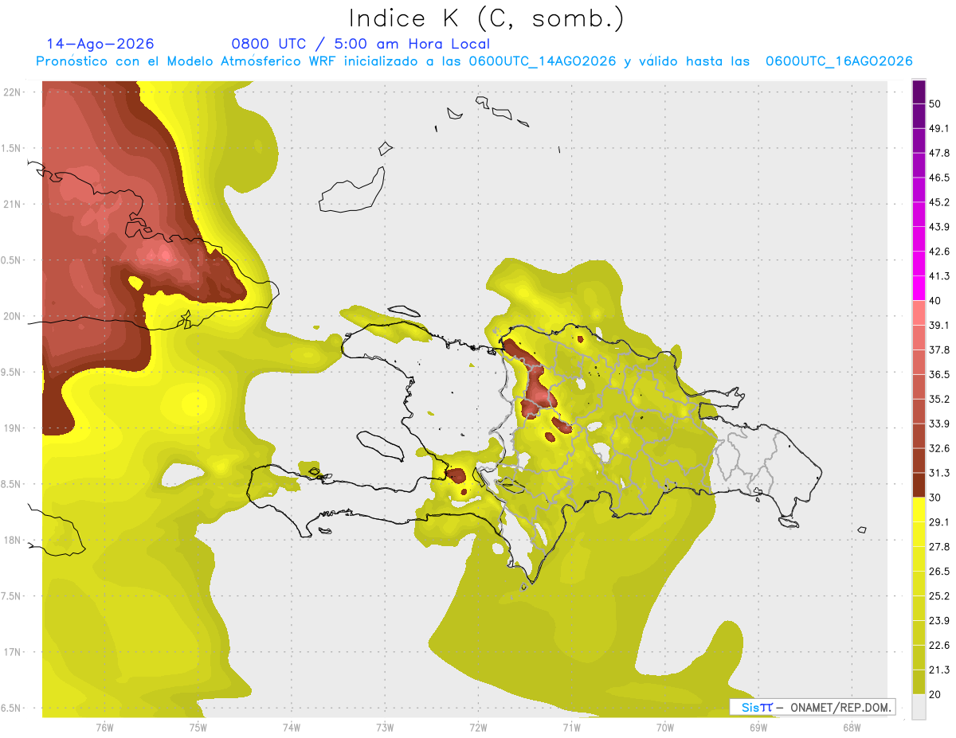956x738 pixels.
Task: Click the colorbar value '23.9'
Action: [x=939, y=620]
